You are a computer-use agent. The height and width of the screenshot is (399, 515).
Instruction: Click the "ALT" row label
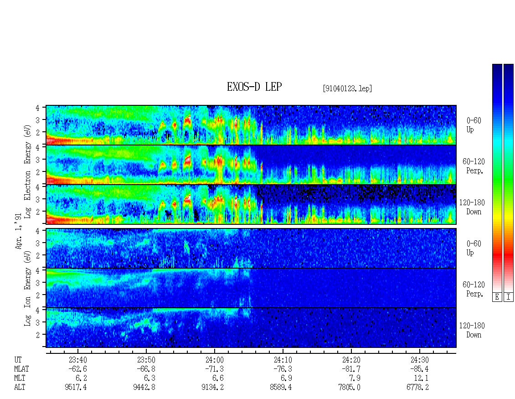[20, 387]
